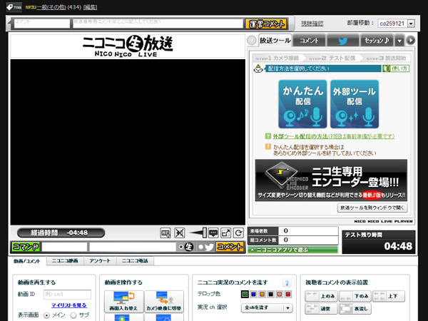Viewport: 428px width, 321px height.
Task: Choose 外部ツール配信 broadcast method
Action: pos(355,103)
